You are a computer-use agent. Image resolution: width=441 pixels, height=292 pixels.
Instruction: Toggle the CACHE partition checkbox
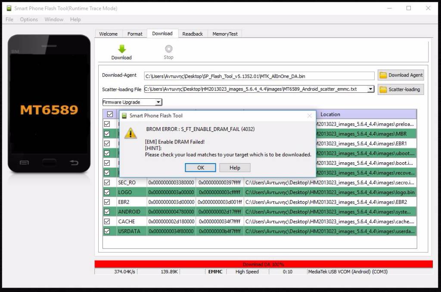[107, 221]
